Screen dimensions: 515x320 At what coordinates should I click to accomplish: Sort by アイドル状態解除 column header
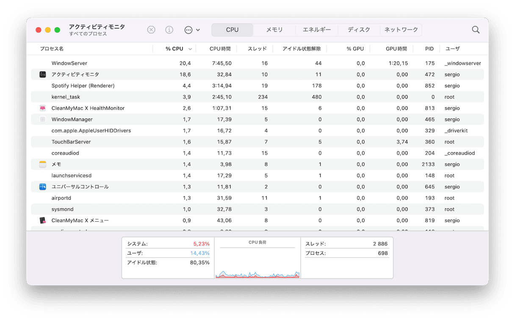point(302,49)
